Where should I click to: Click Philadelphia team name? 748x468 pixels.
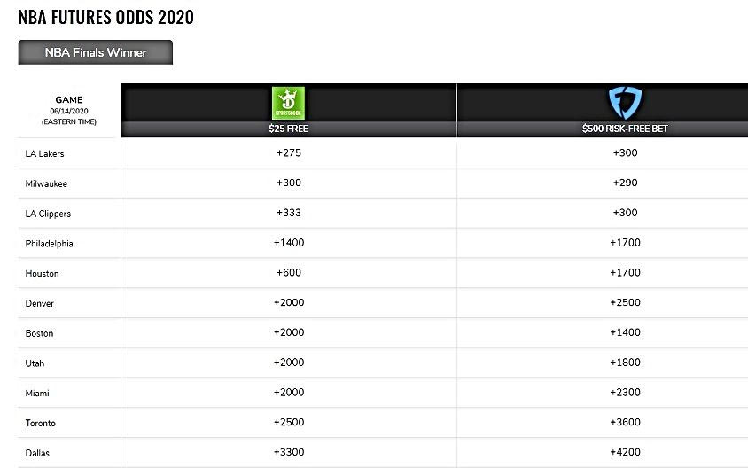pos(50,244)
